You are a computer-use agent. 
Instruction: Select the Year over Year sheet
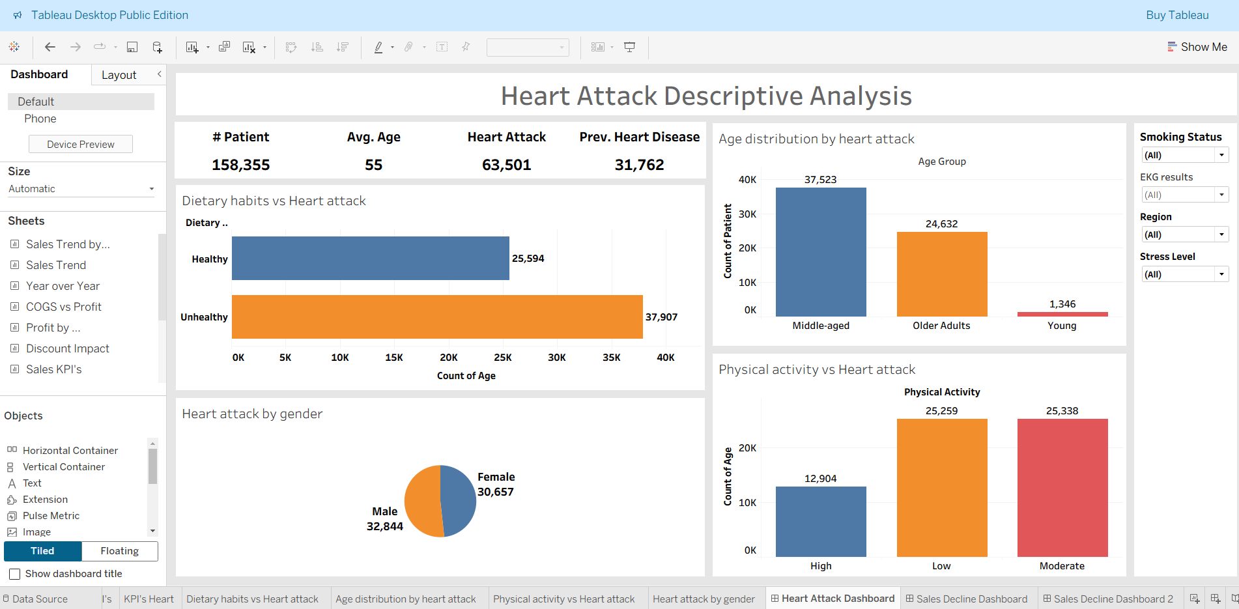pos(63,286)
